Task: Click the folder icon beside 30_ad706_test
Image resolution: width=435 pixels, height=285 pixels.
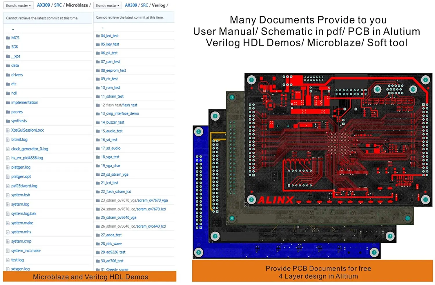Action: 98,261
